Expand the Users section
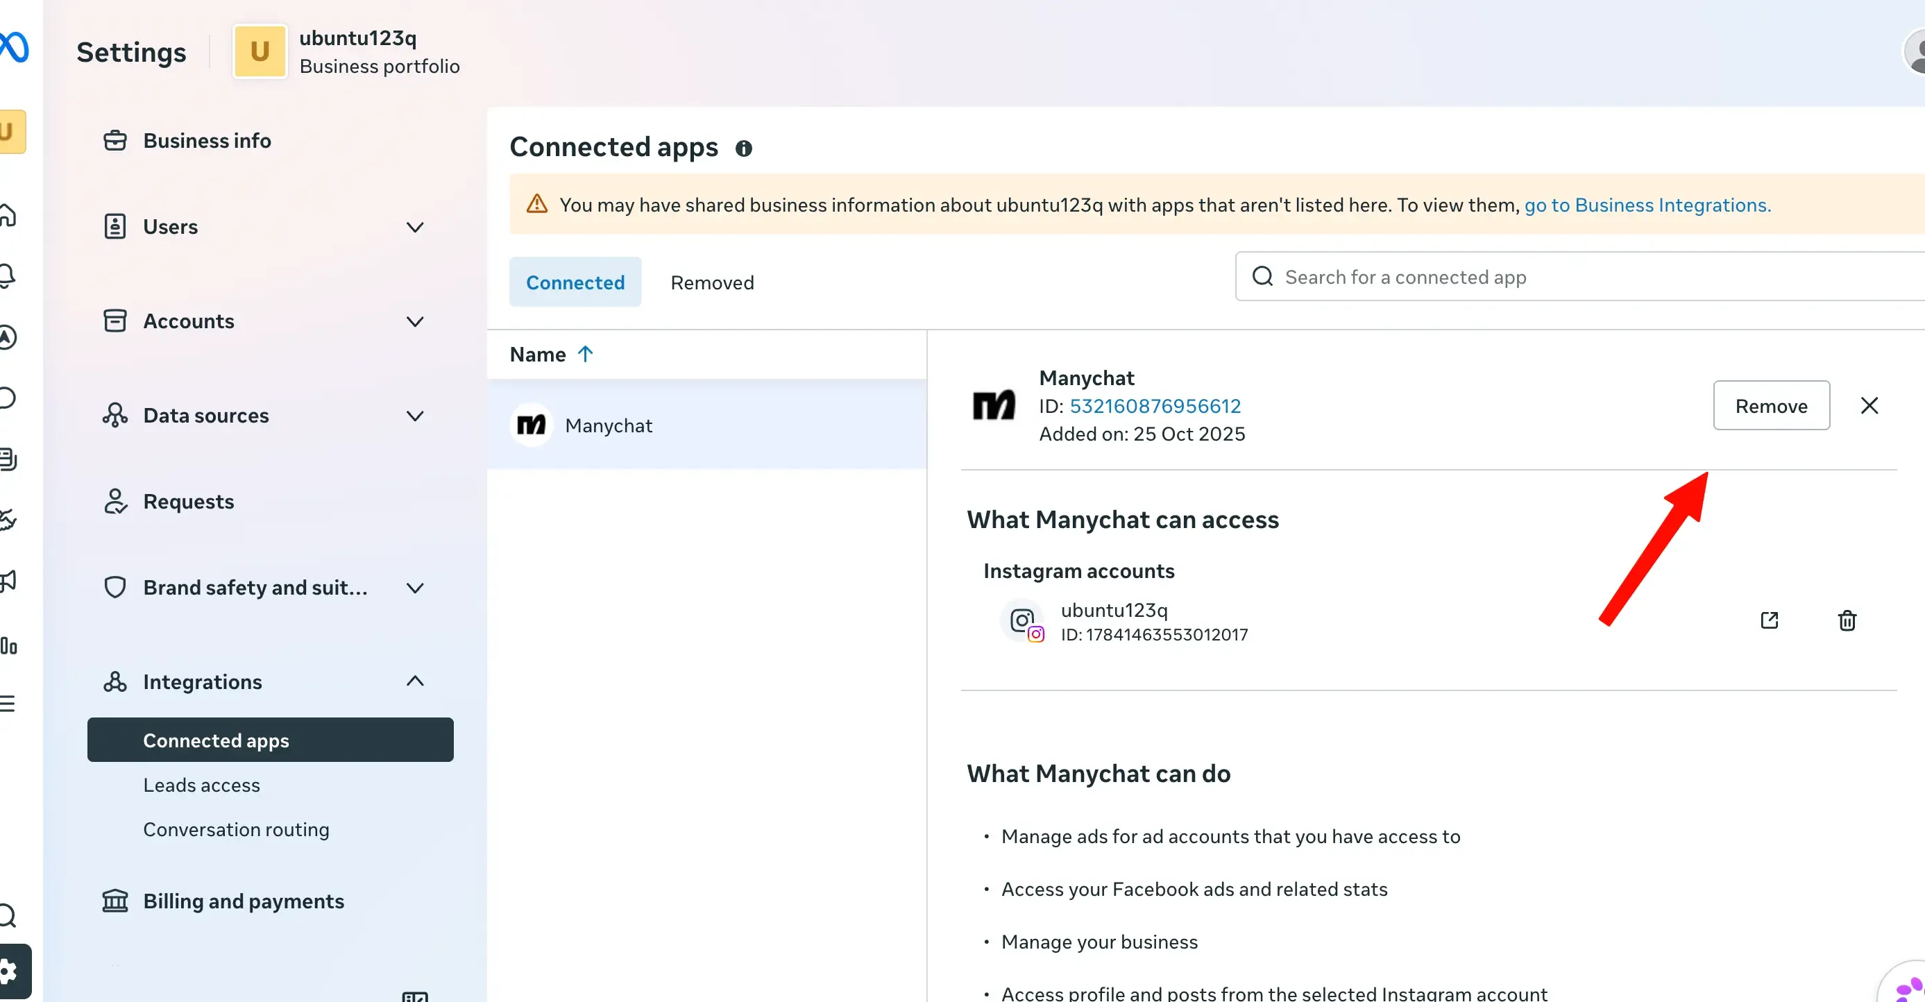 (270, 226)
